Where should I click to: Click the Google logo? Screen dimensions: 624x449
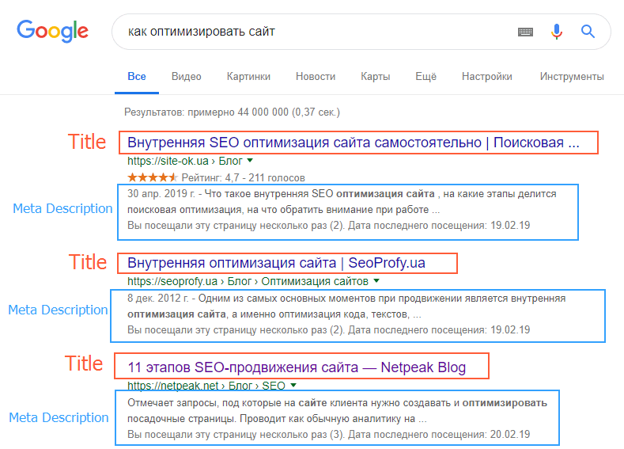[x=52, y=31]
